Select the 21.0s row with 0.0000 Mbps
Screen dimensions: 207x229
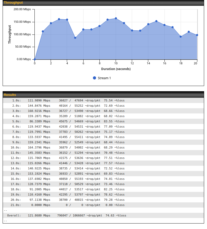[103, 205]
